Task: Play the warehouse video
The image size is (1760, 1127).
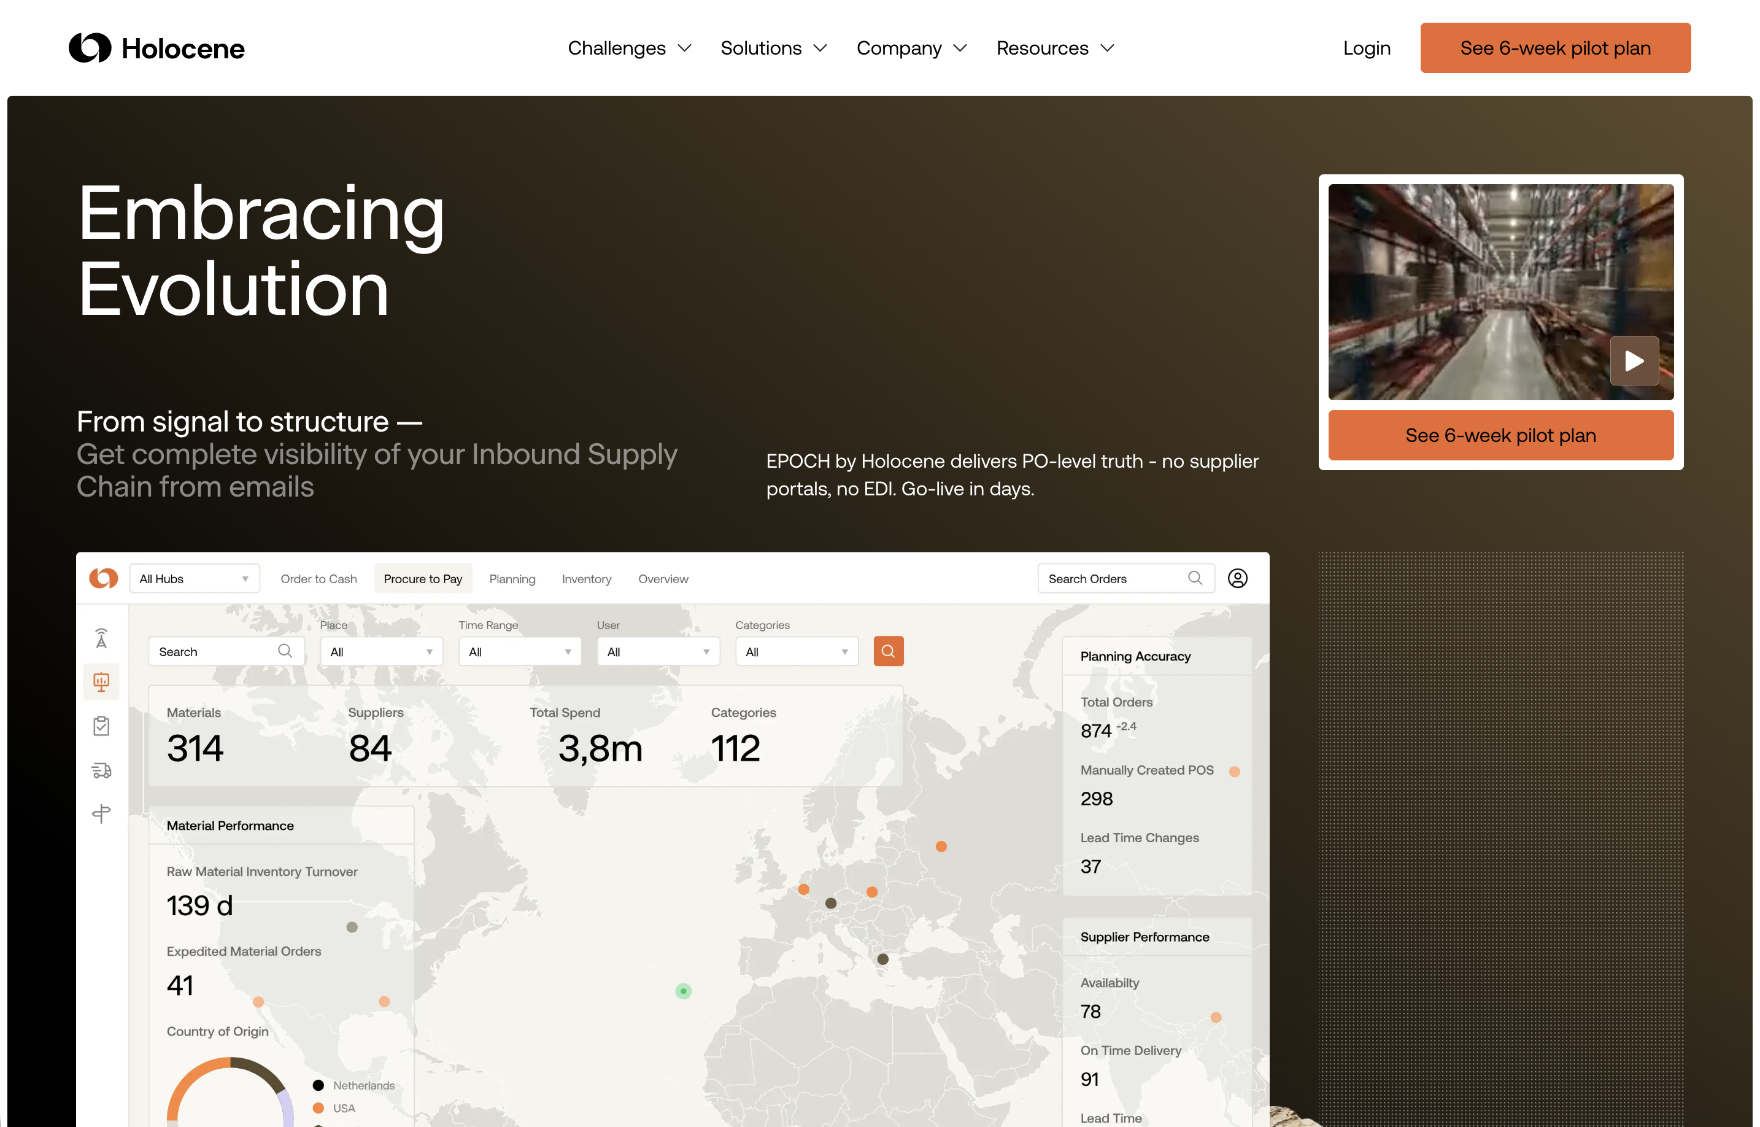Action: pyautogui.click(x=1634, y=361)
